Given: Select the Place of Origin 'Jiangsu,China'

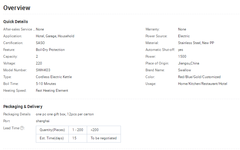Looking at the screenshot, I should 188,63.
